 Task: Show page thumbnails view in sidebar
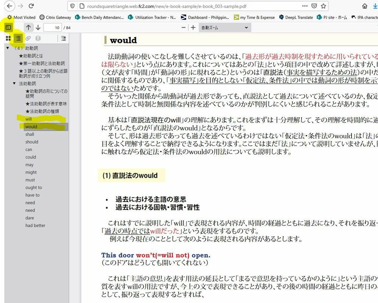[x=8, y=38]
